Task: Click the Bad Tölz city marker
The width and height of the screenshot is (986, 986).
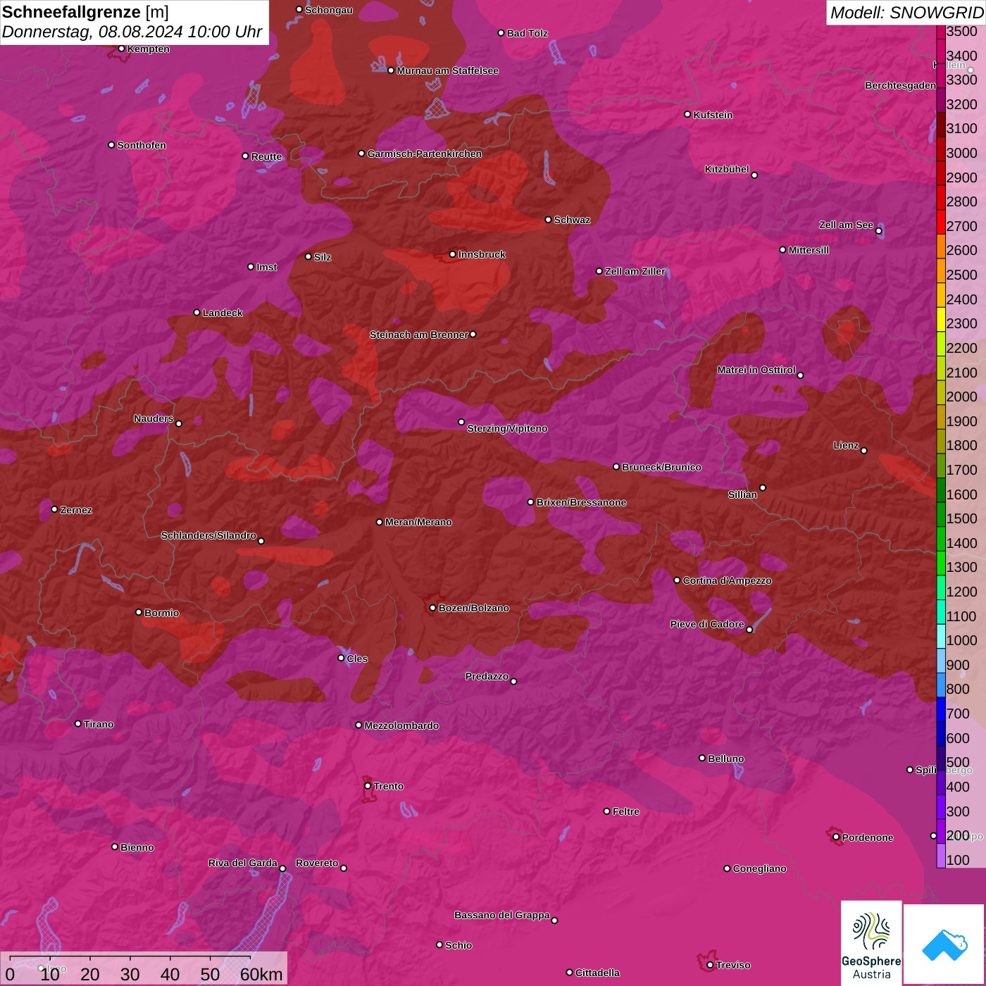Action: (501, 33)
